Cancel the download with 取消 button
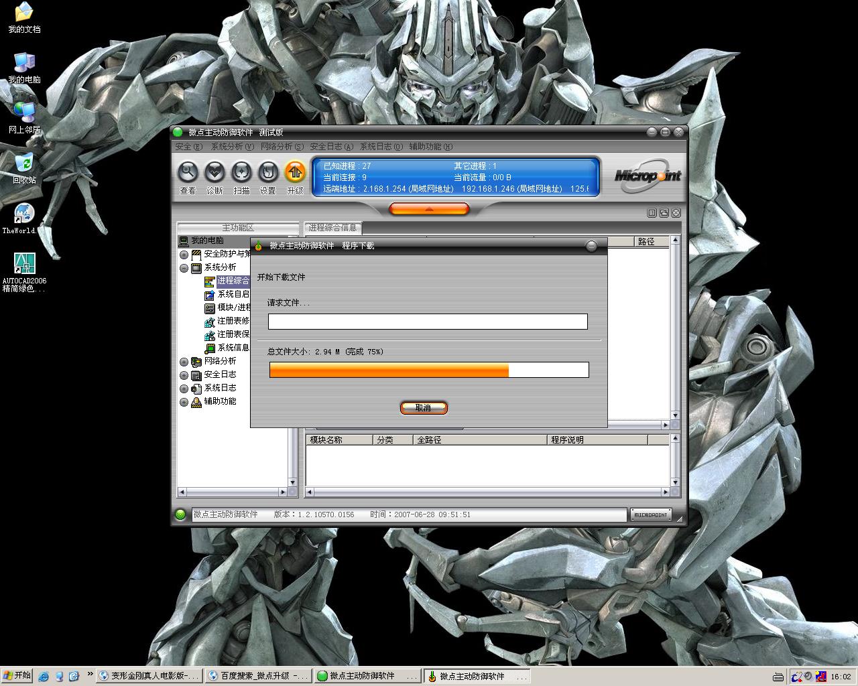The width and height of the screenshot is (858, 686). point(424,407)
